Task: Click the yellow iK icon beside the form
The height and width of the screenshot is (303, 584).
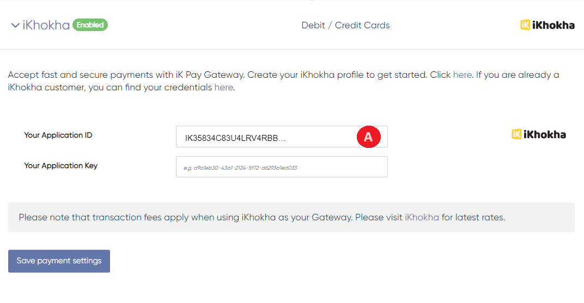Action: pyautogui.click(x=516, y=134)
